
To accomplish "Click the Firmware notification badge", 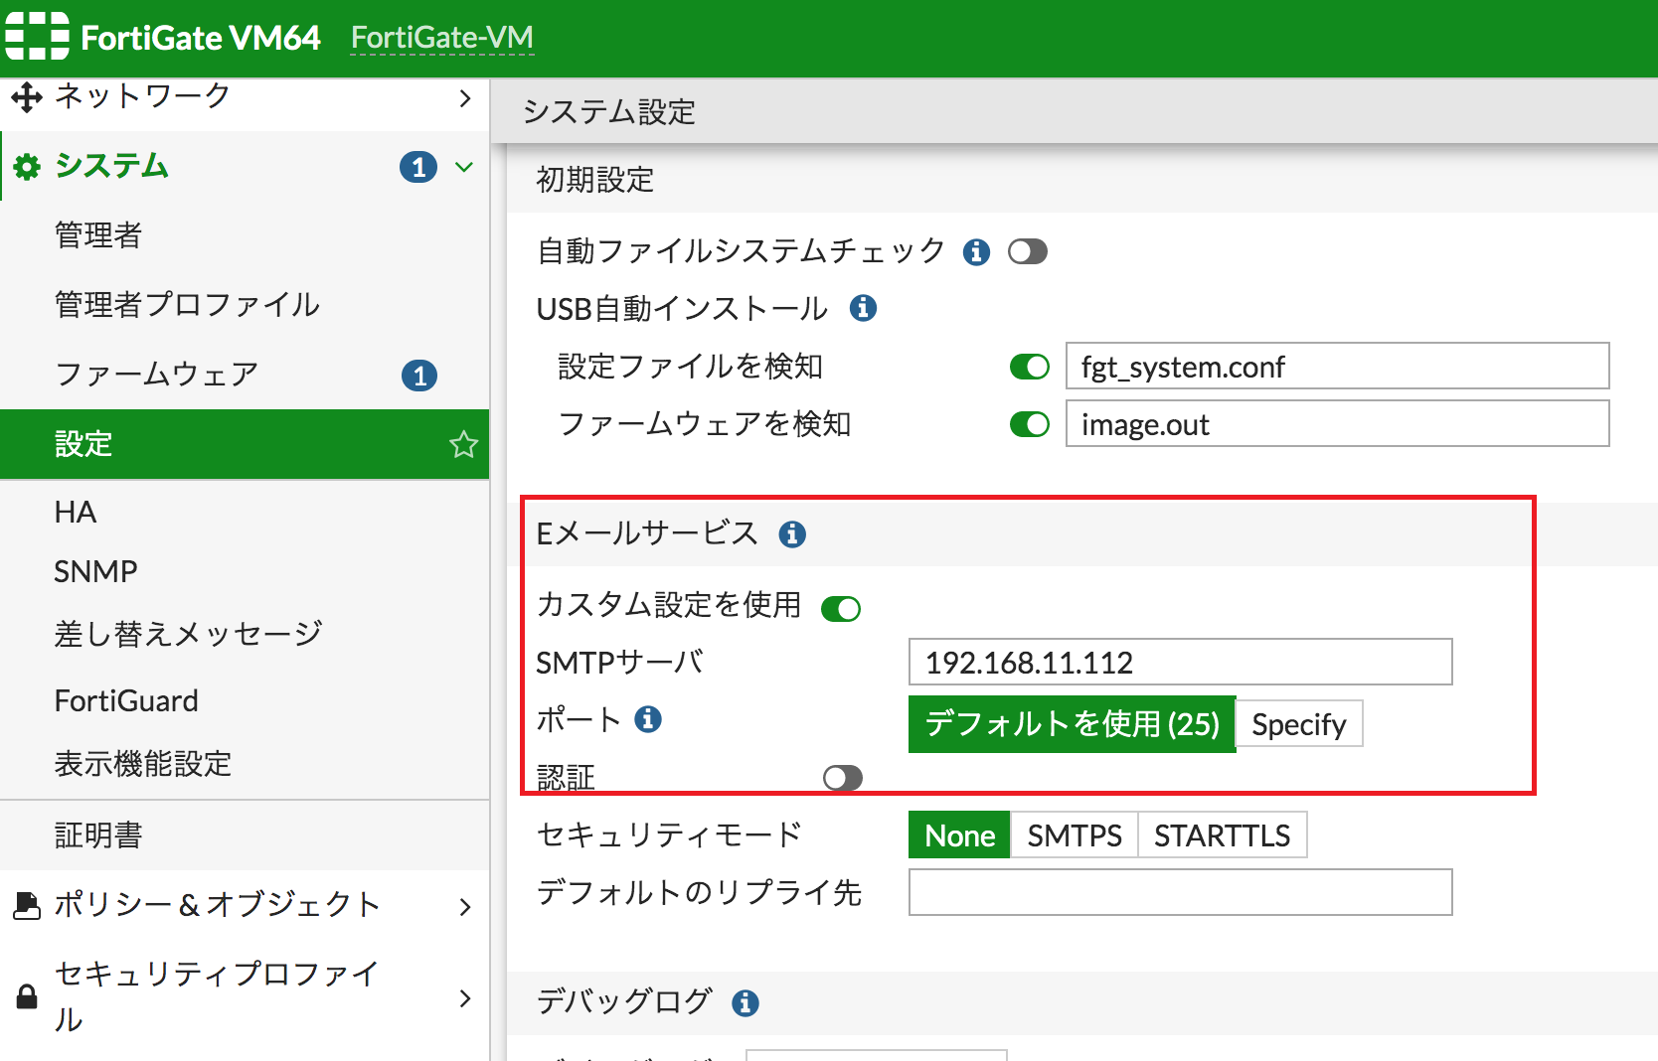I will tap(419, 376).
